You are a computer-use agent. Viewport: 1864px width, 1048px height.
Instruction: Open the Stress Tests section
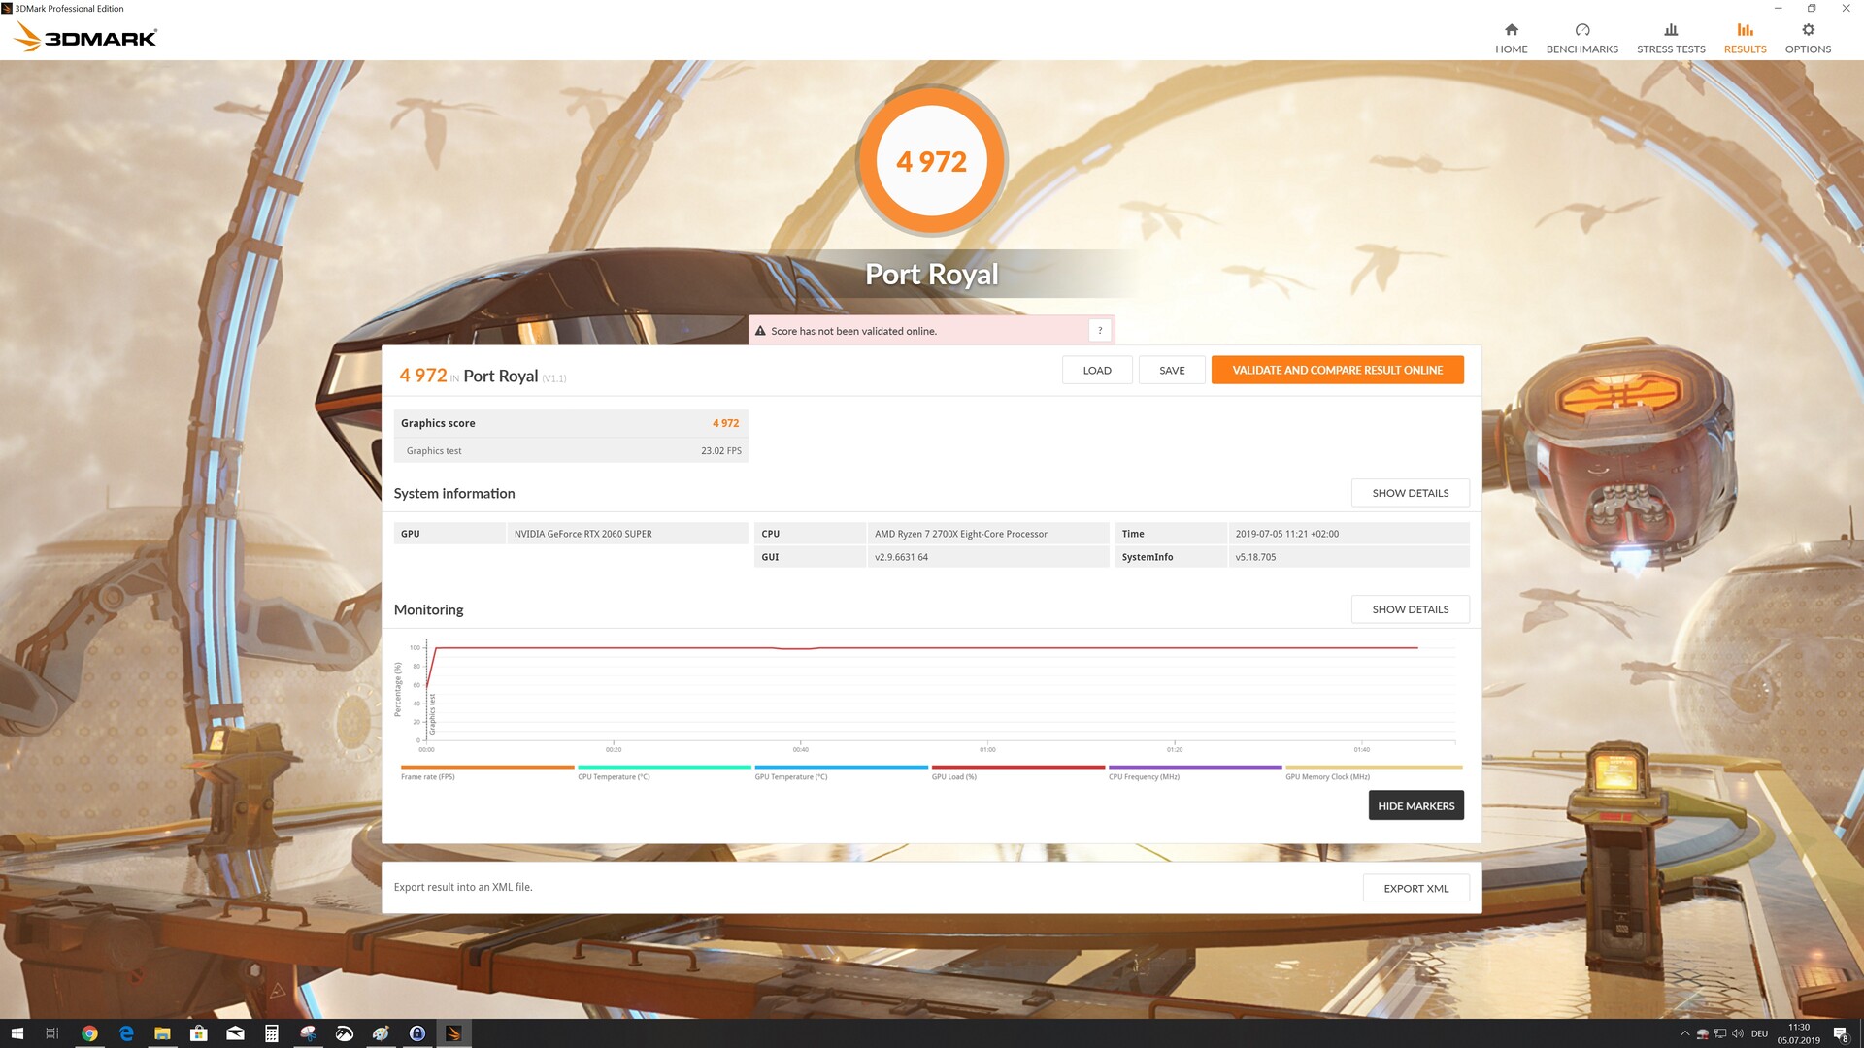tap(1670, 38)
